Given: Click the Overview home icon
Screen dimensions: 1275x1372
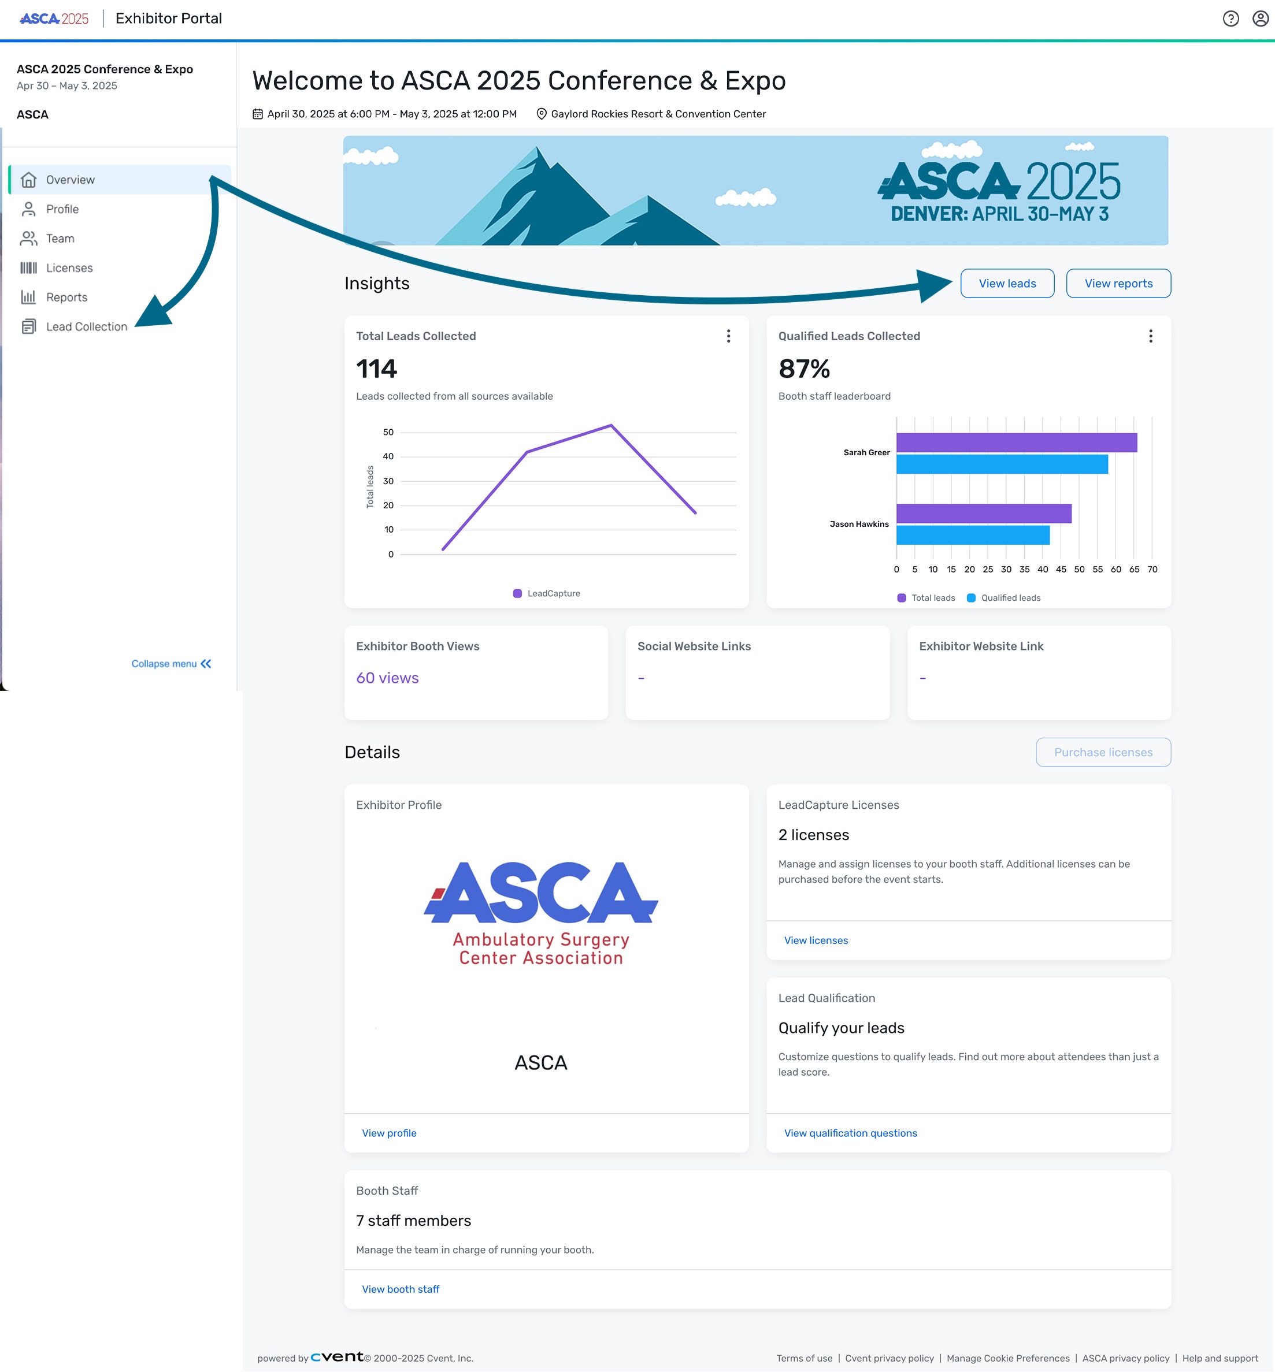Looking at the screenshot, I should (28, 180).
